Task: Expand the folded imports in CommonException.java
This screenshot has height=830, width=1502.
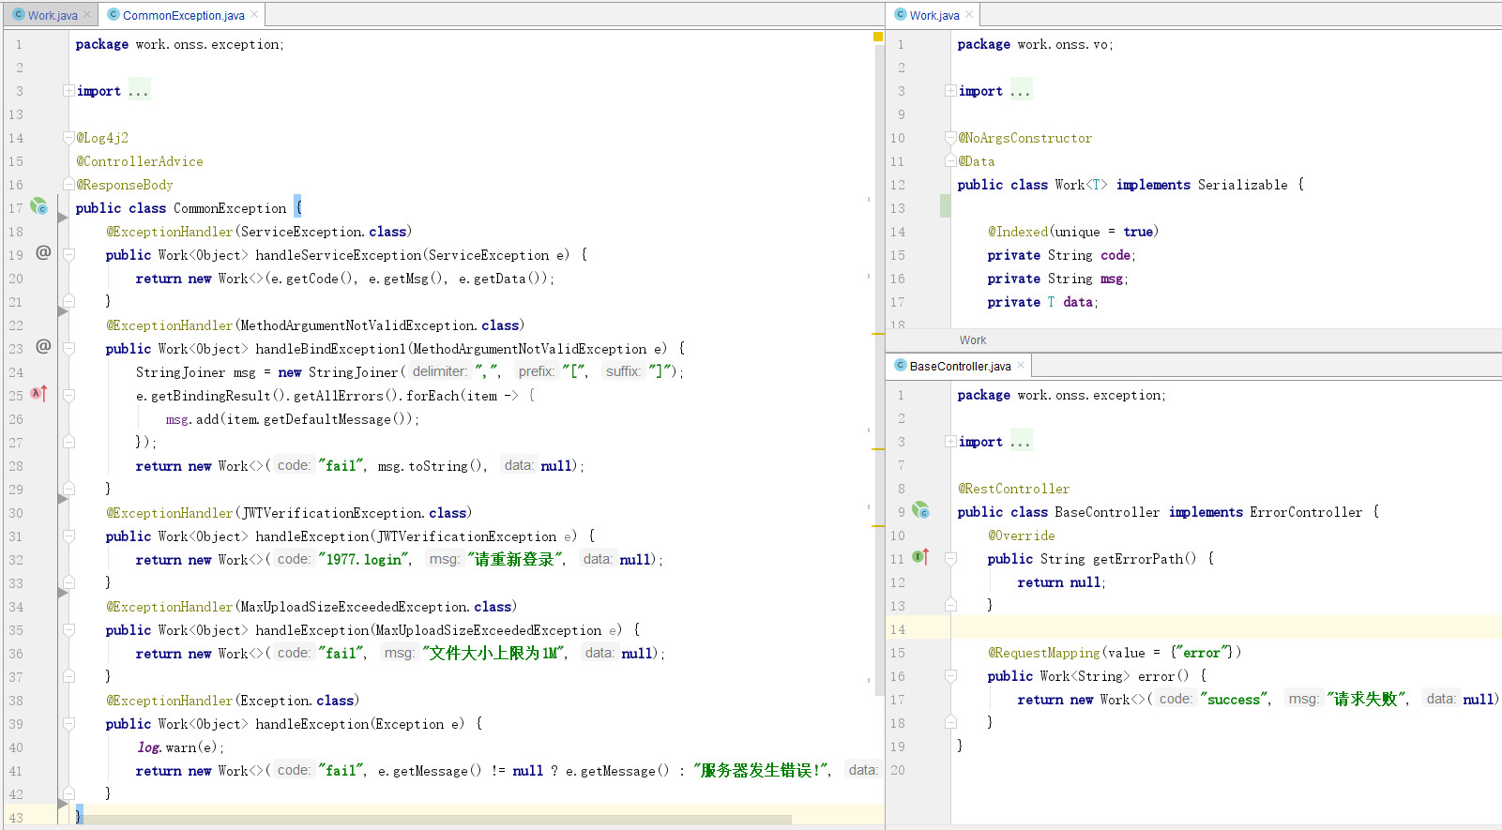Action: (68, 91)
